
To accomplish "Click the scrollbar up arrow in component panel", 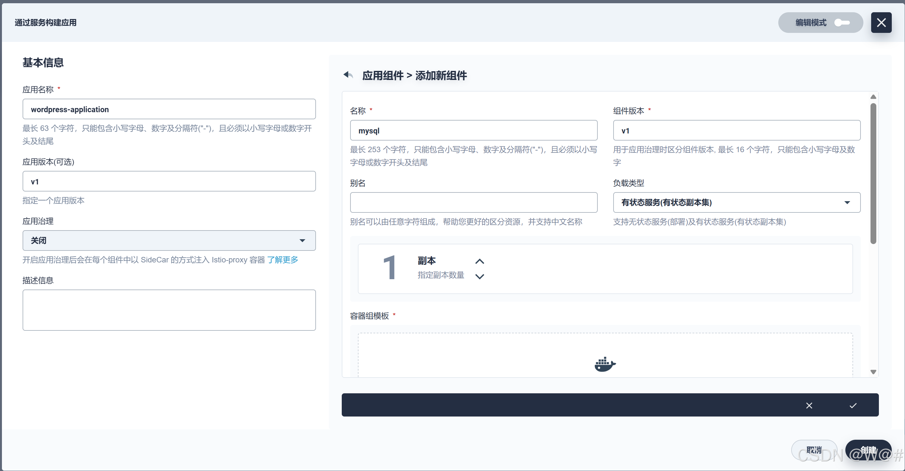I will pyautogui.click(x=873, y=97).
